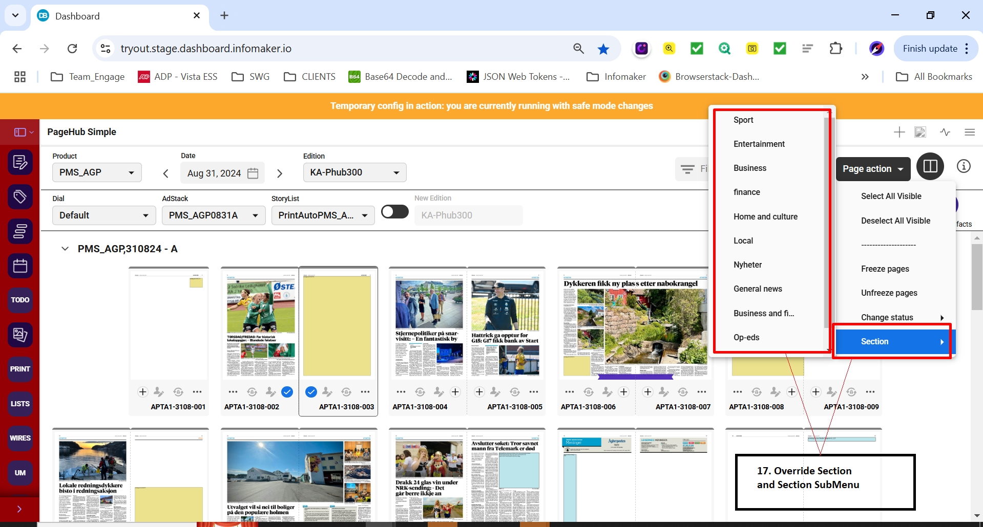The image size is (983, 527).
Task: Open the LISTS sidebar icon
Action: pos(20,404)
